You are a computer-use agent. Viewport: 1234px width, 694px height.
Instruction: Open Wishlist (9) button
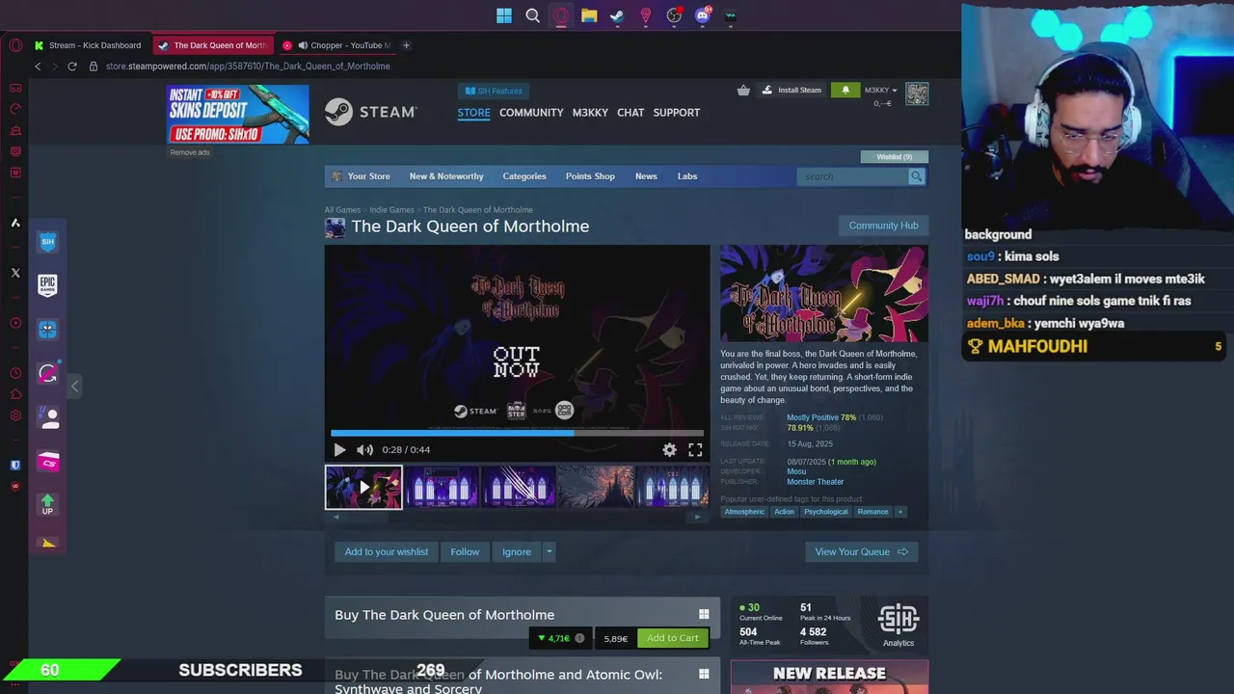click(894, 157)
